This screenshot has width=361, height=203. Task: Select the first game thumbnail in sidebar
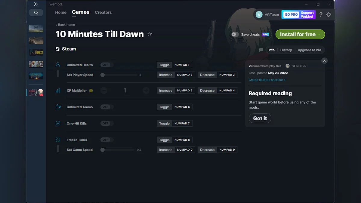click(36, 29)
